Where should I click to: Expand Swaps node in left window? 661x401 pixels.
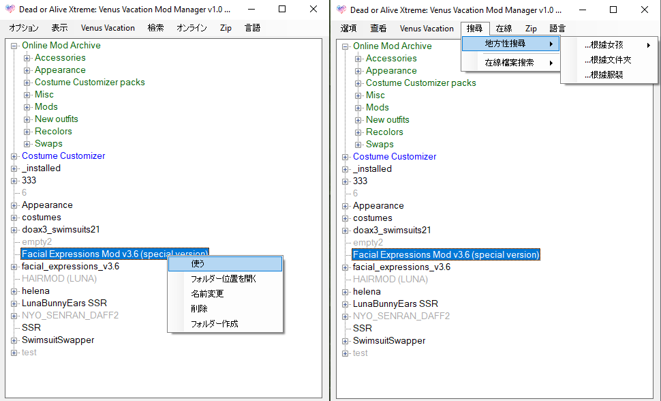tap(27, 144)
